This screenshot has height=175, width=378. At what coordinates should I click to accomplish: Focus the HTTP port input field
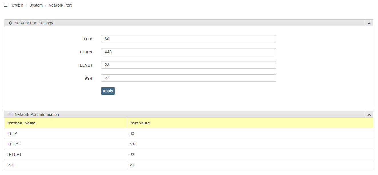coord(188,39)
